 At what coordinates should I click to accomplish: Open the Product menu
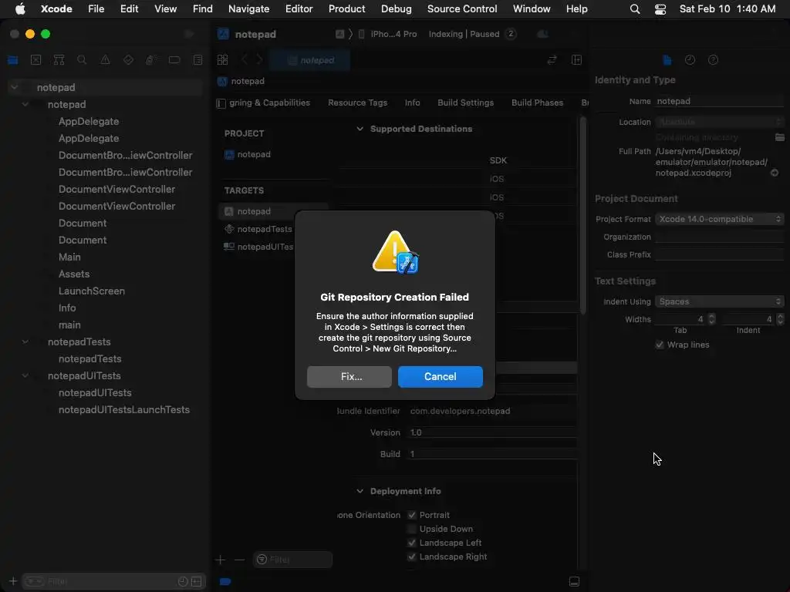tap(346, 9)
